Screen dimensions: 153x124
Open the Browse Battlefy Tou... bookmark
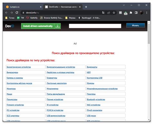click(x=51, y=18)
